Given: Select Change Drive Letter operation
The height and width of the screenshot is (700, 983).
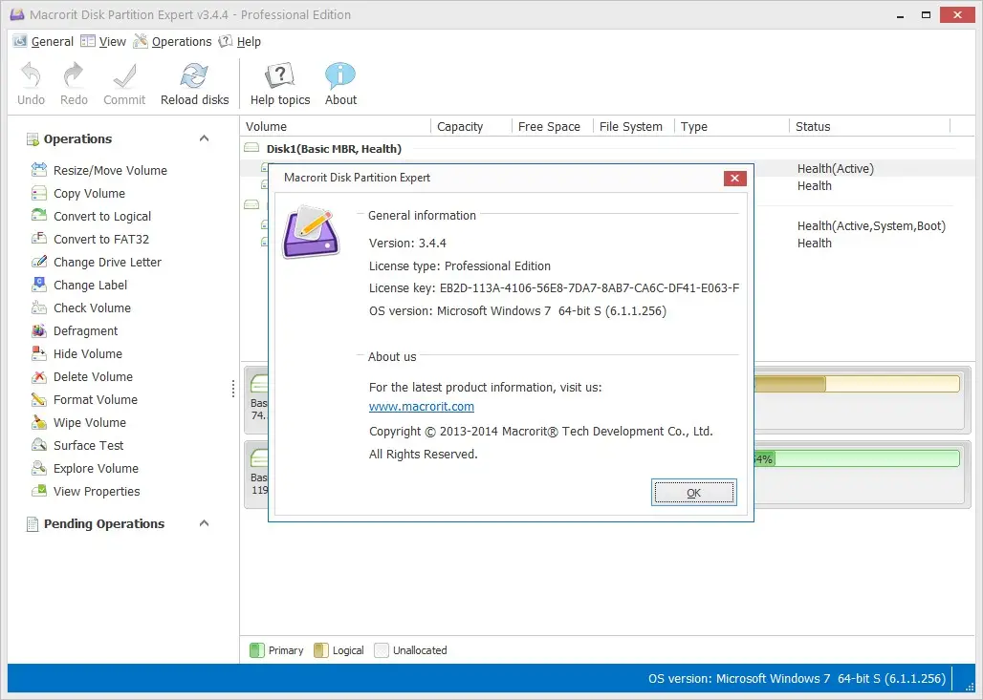Looking at the screenshot, I should point(97,262).
